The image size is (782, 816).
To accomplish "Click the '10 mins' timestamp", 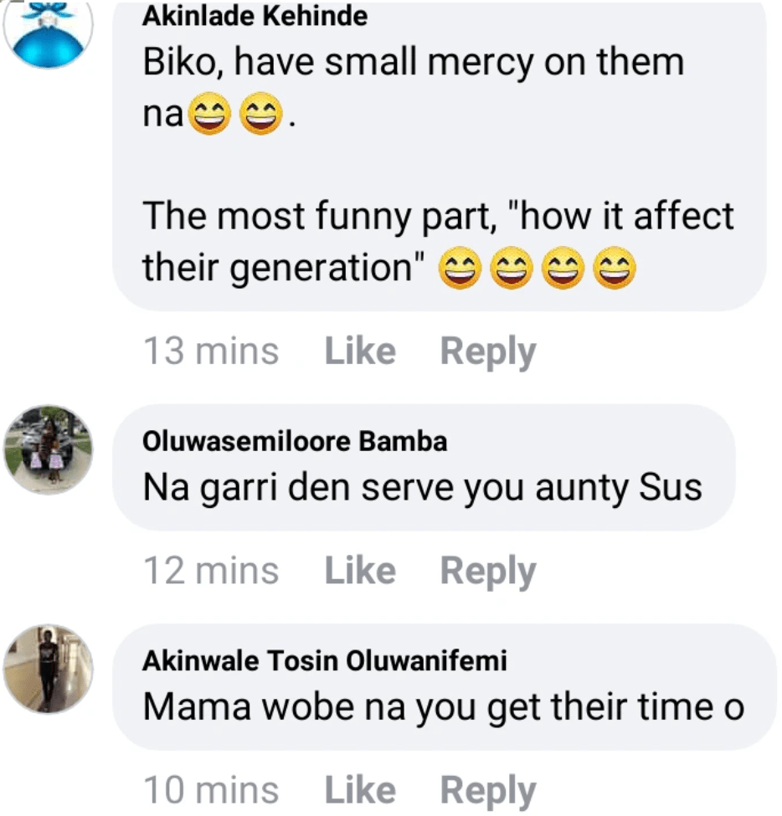I will pyautogui.click(x=211, y=790).
